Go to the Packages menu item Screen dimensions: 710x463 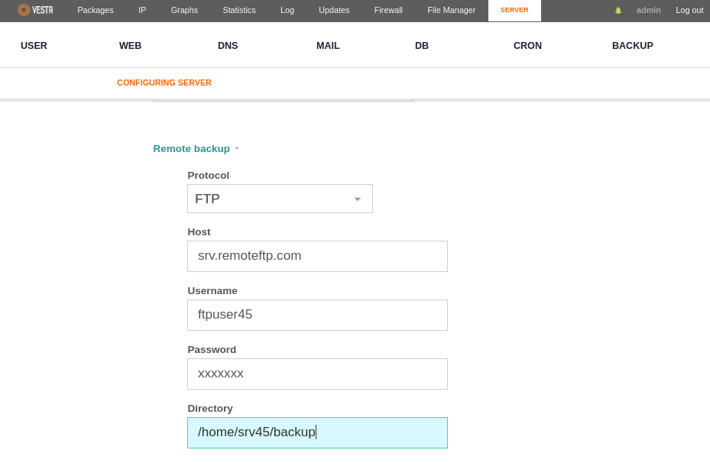pyautogui.click(x=96, y=10)
